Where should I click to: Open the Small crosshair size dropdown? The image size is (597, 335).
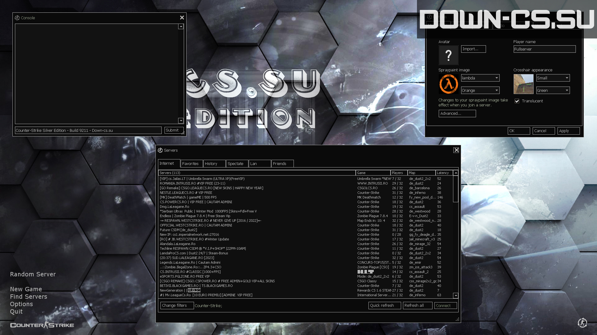tap(553, 78)
